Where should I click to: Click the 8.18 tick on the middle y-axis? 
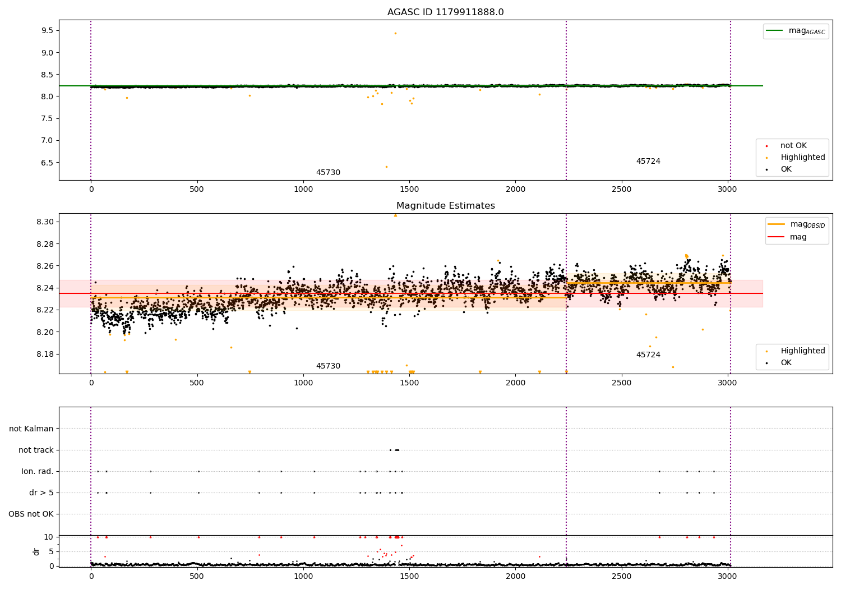(45, 354)
